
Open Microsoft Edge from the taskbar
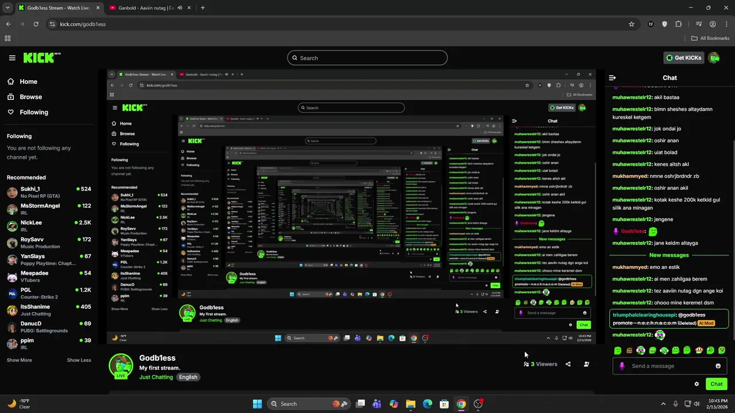[427, 404]
